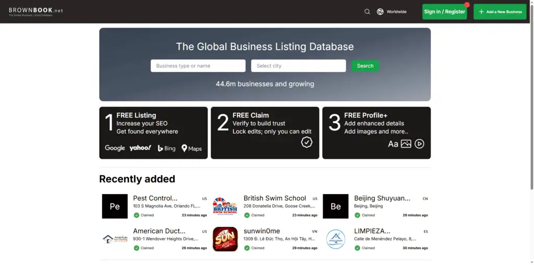Click address 1309 Đ. Lê Đức Thọ
Image resolution: width=534 pixels, height=265 pixels.
coord(280,239)
